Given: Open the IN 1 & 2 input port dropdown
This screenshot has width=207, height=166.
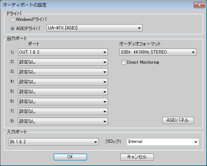Looking at the screenshot, I should [54, 142].
